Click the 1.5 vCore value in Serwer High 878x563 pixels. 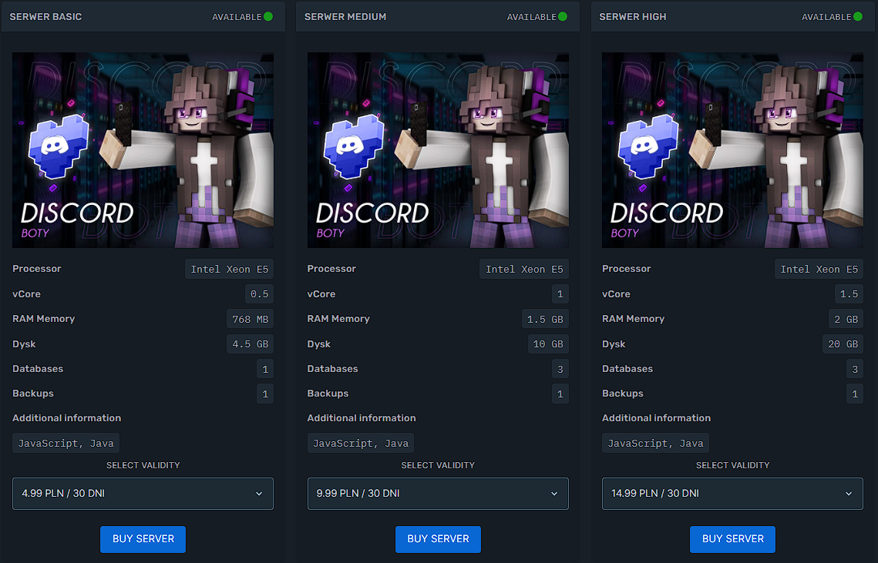[849, 293]
